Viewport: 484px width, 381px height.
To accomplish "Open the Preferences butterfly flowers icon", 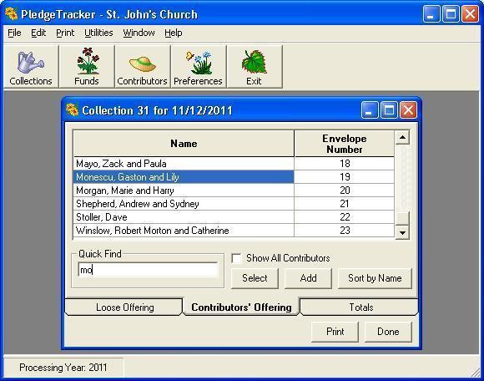I will pyautogui.click(x=198, y=67).
